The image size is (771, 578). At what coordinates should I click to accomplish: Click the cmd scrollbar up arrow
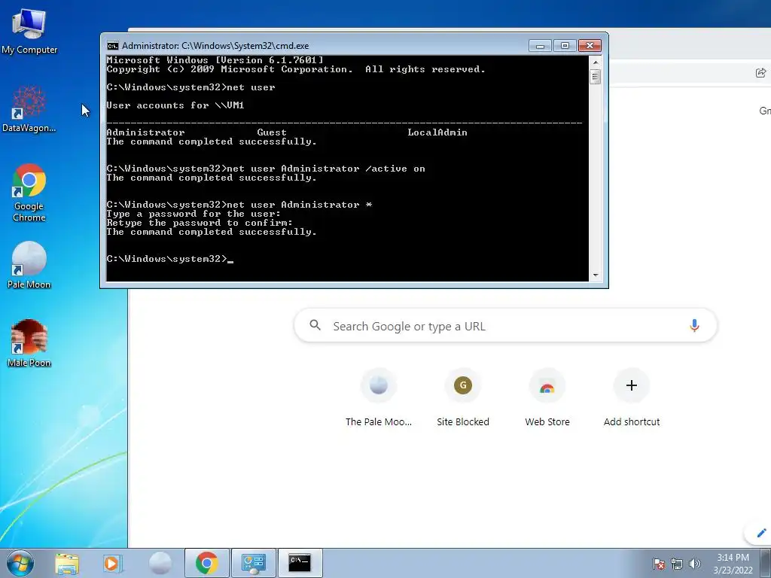coord(596,62)
